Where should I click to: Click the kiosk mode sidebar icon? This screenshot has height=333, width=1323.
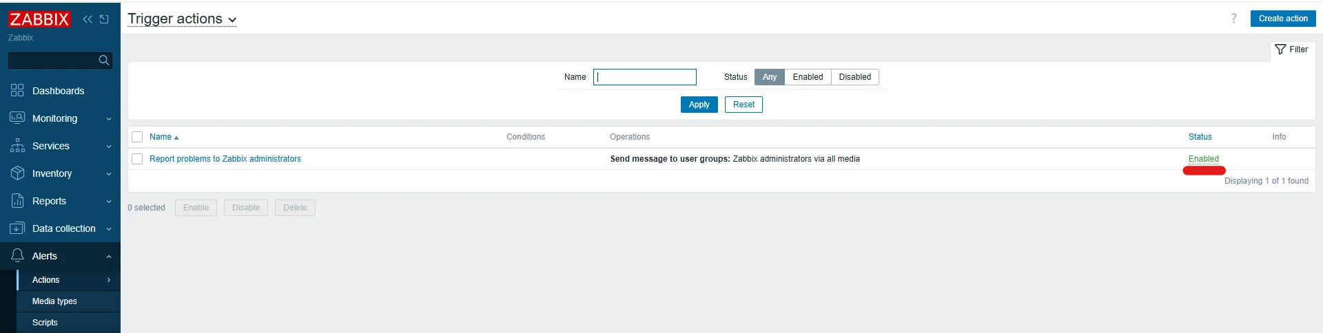[x=104, y=19]
